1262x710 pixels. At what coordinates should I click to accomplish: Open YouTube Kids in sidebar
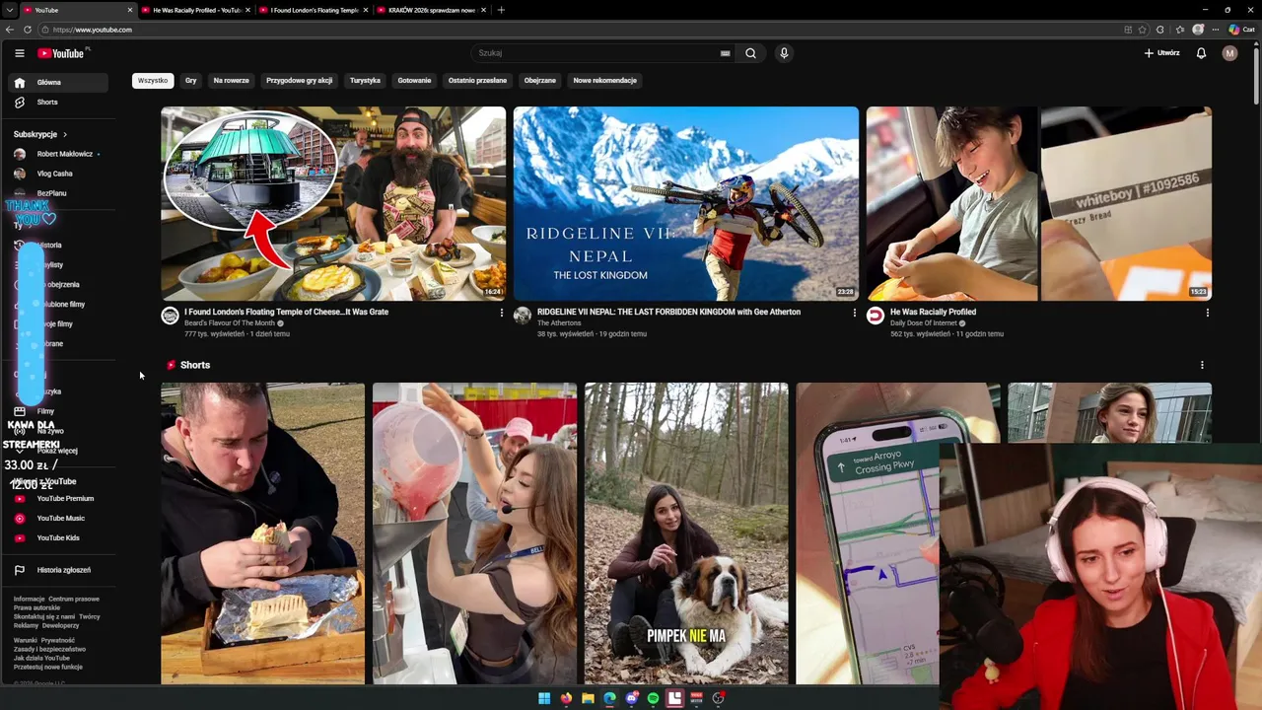[58, 538]
